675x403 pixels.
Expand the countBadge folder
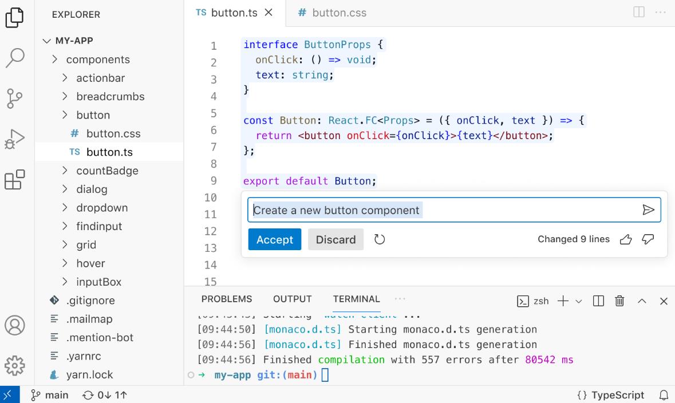(109, 171)
